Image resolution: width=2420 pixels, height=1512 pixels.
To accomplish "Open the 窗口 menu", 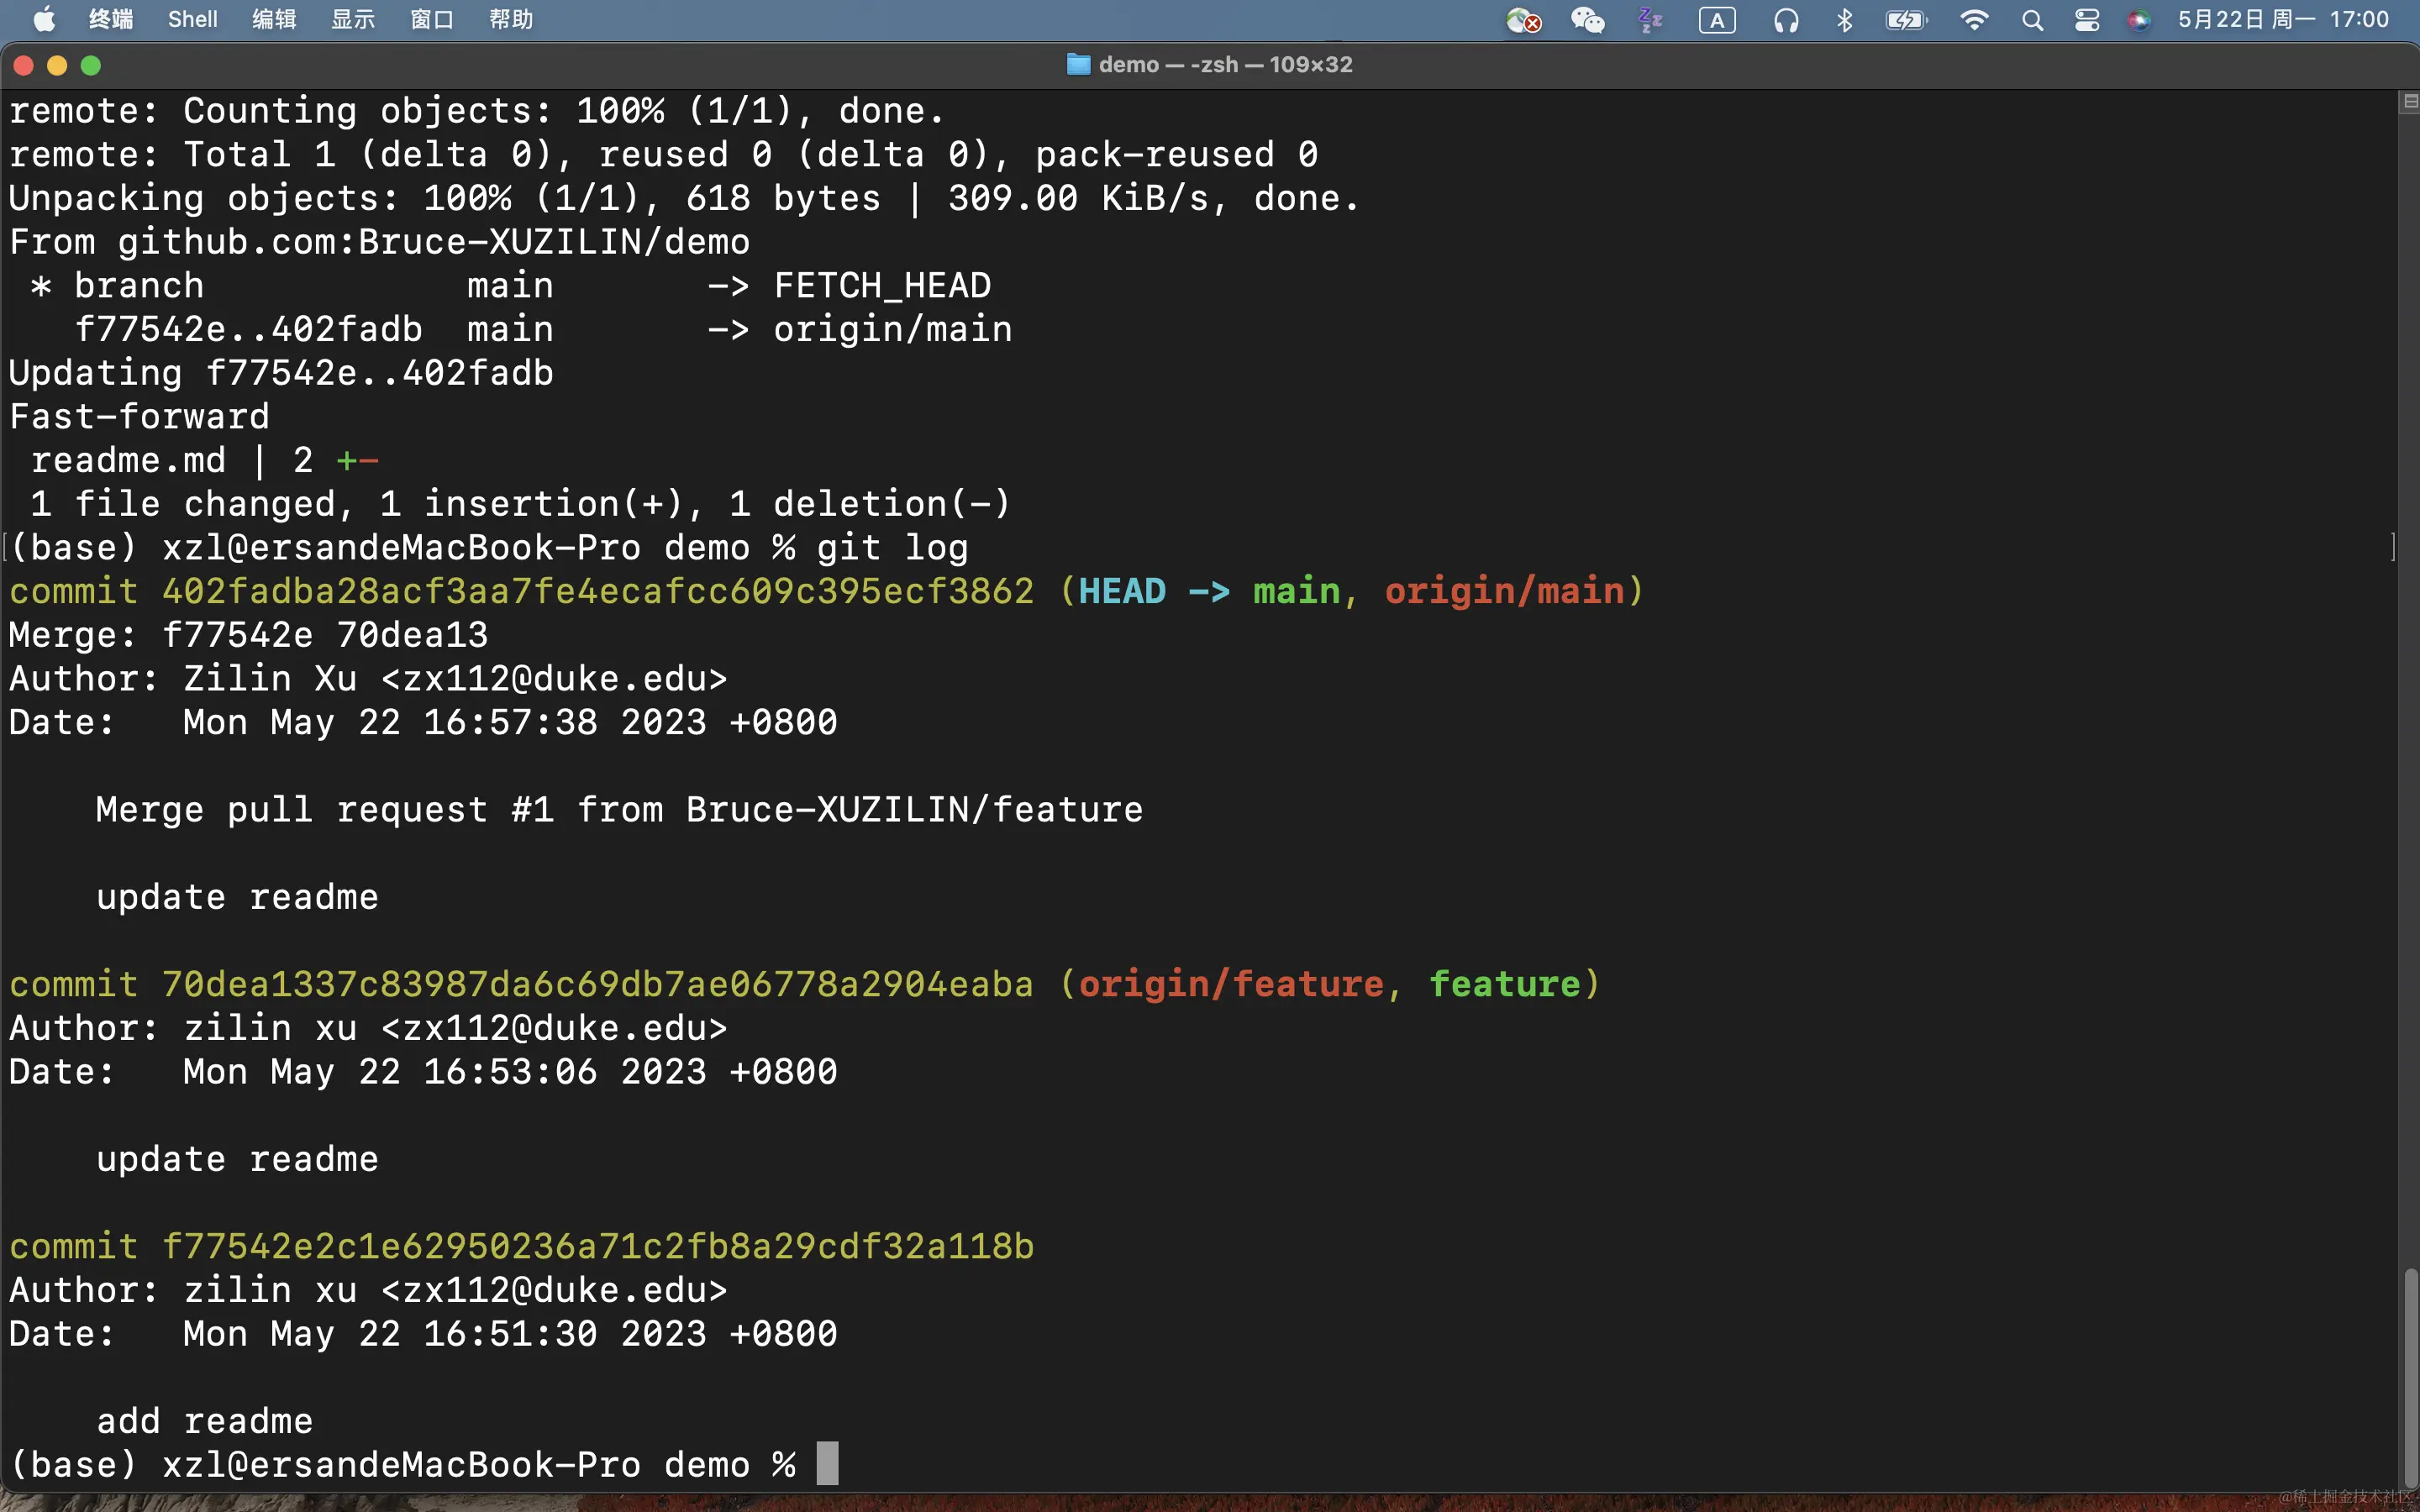I will click(x=431, y=20).
